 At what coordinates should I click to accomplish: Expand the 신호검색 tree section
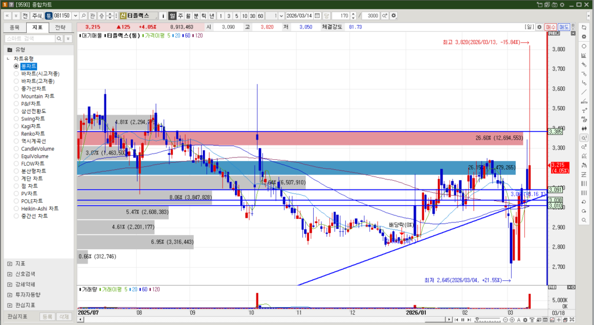(10, 273)
